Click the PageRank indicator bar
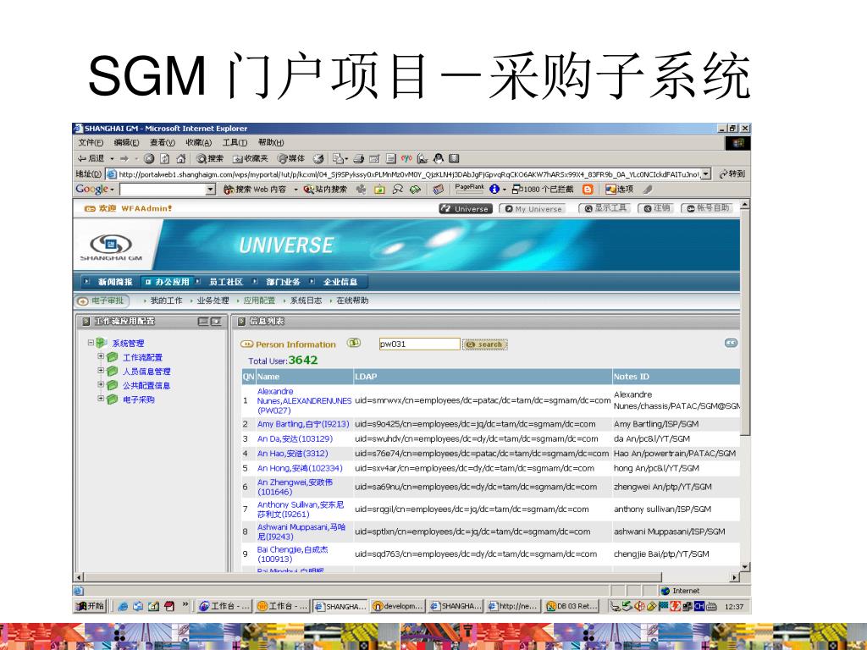The height and width of the screenshot is (650, 867). pyautogui.click(x=469, y=189)
